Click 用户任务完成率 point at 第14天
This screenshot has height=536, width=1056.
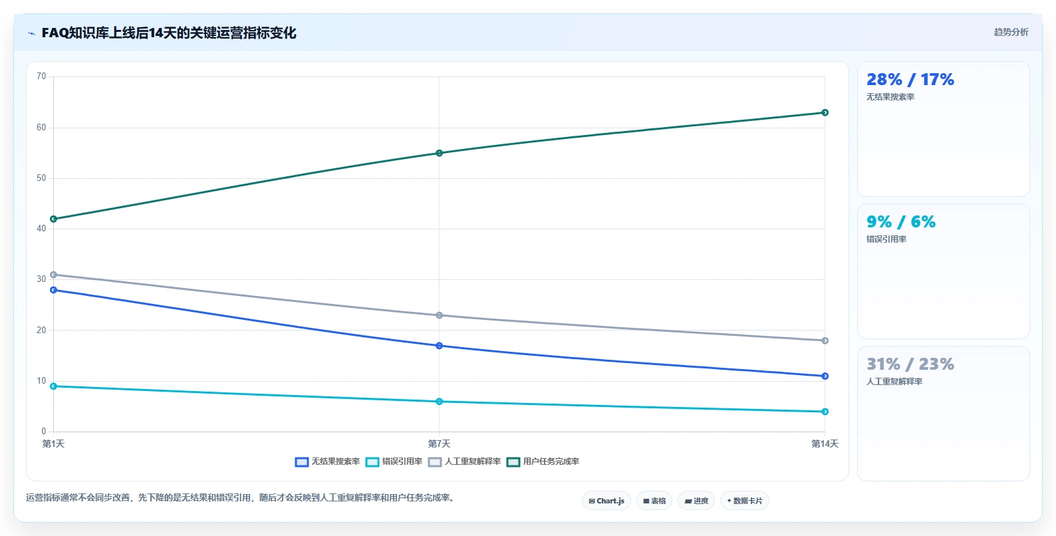click(x=825, y=112)
